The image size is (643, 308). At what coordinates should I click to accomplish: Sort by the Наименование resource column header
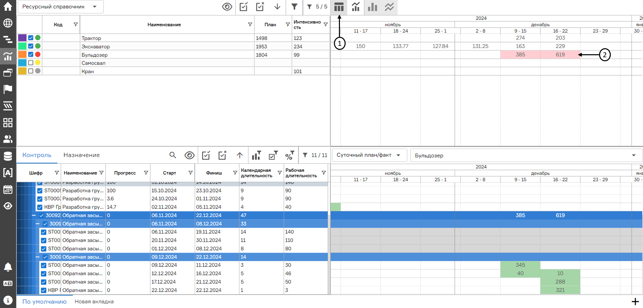coord(164,24)
